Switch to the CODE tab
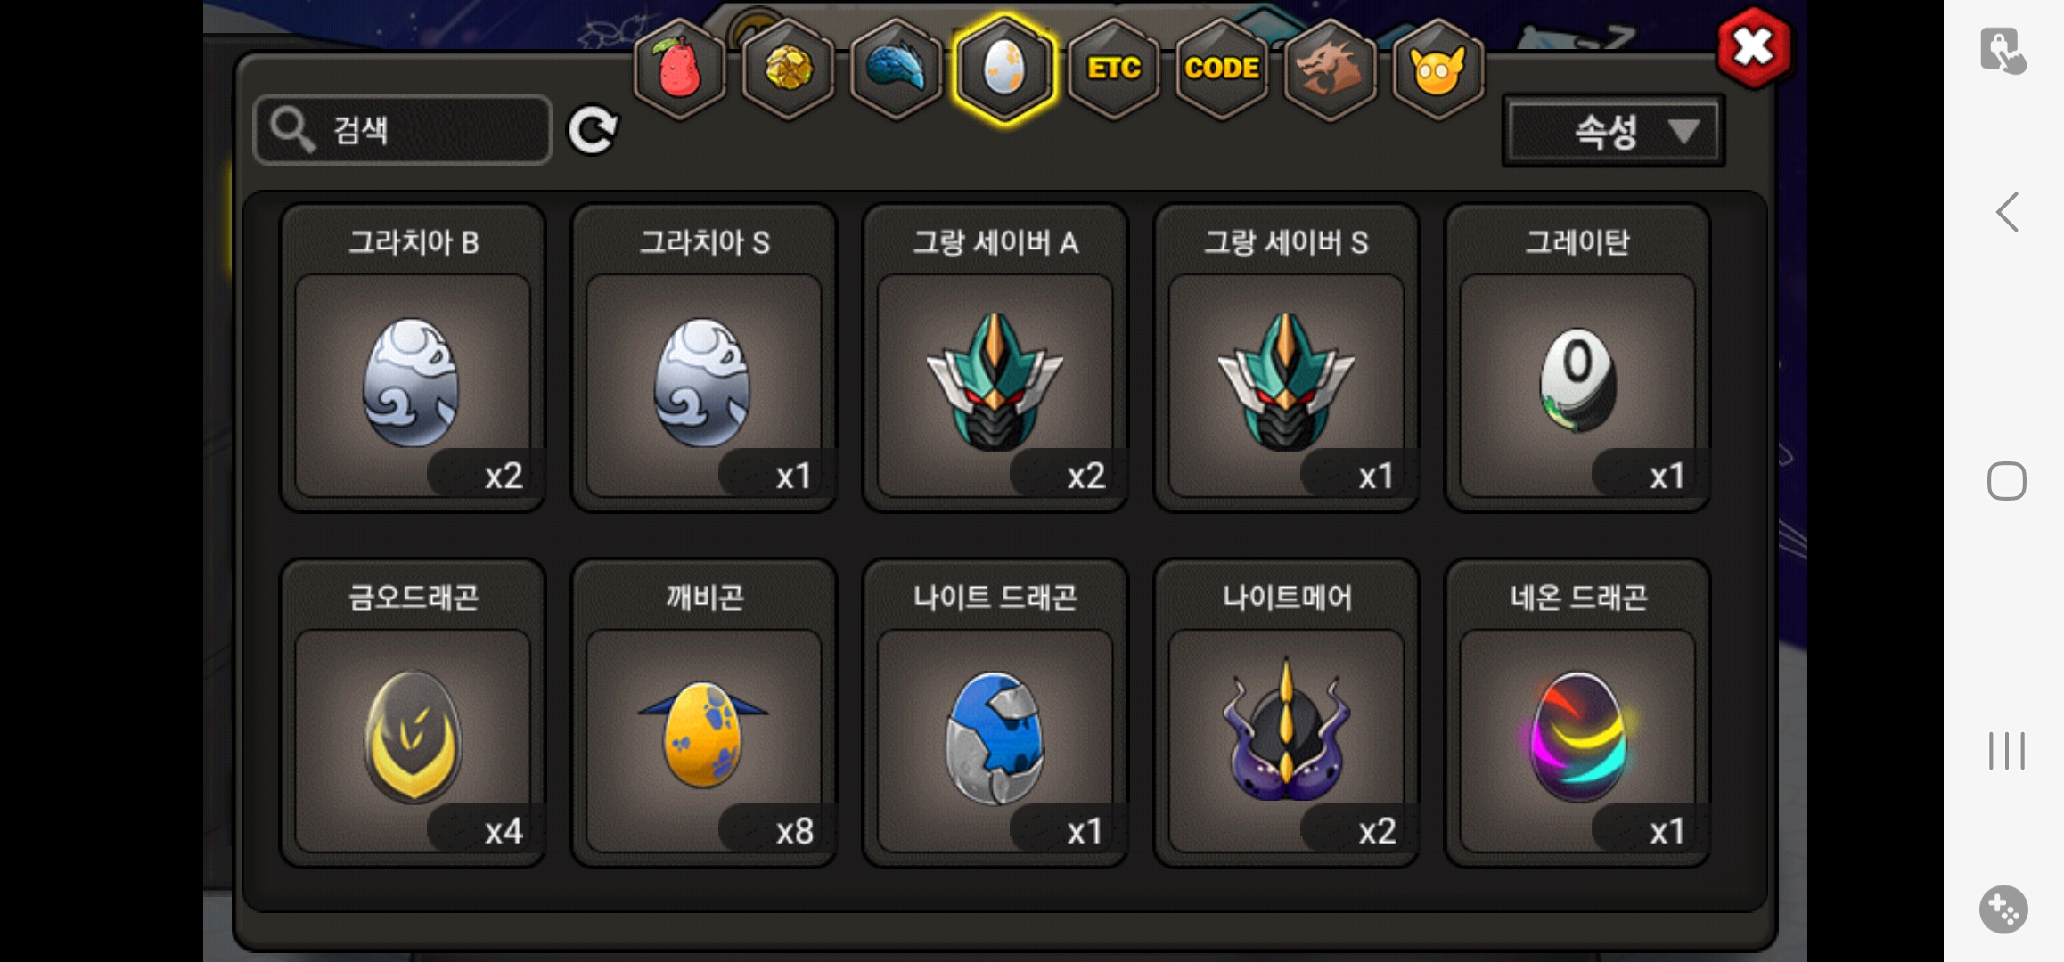Screen dimensions: 2064x962 pyautogui.click(x=1221, y=69)
